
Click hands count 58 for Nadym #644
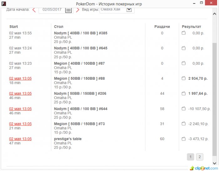pyautogui.click(x=162, y=109)
